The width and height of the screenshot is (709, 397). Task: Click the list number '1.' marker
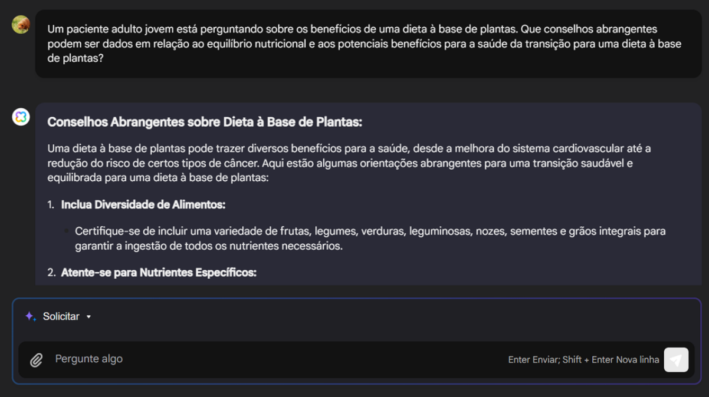point(51,204)
